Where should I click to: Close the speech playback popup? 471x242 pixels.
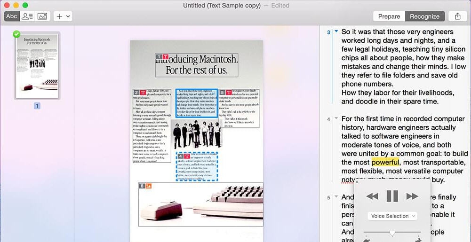pos(357,182)
